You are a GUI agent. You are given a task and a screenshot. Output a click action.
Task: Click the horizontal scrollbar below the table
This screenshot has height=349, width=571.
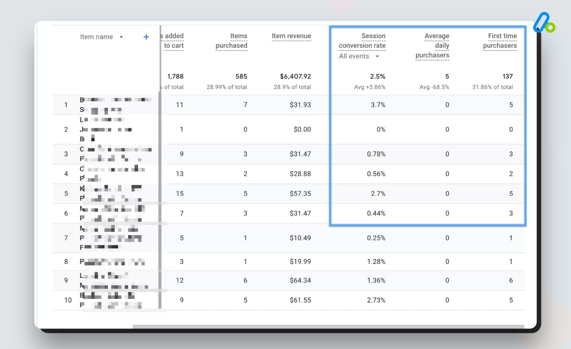tap(328, 327)
